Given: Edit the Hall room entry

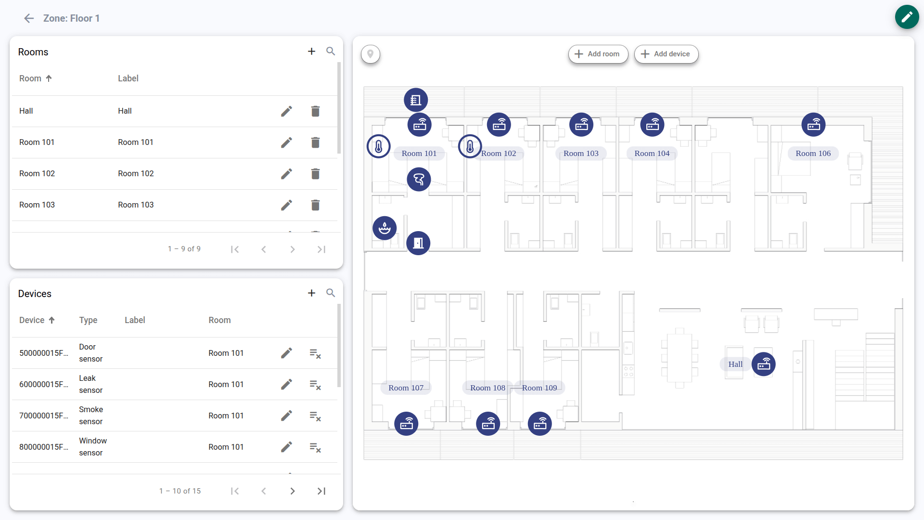Looking at the screenshot, I should pyautogui.click(x=286, y=111).
